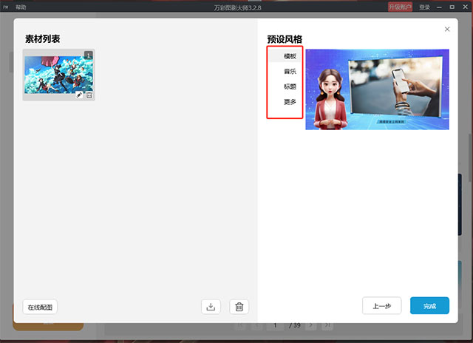Maximize the 万彩图影大师 window
This screenshot has height=343, width=473.
452,7
